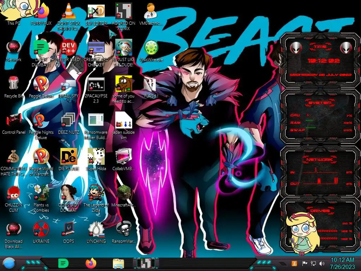Screen dimensions: 361x271
Task: Click the Java tray icon
Action: click(x=294, y=263)
